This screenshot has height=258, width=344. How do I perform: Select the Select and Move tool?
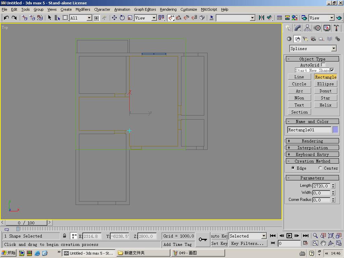114,18
